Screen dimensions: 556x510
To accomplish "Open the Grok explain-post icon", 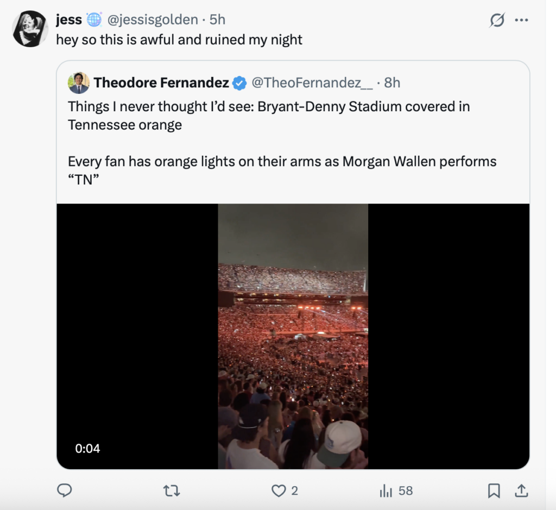I will (x=497, y=21).
